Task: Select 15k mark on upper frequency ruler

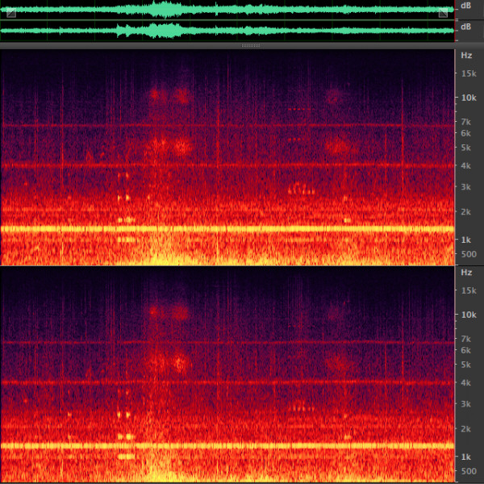Action: [467, 74]
